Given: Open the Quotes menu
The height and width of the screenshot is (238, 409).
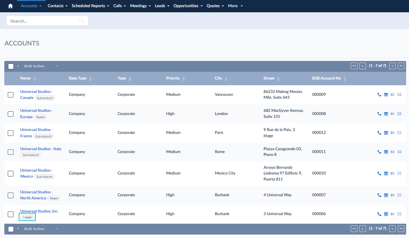Looking at the screenshot, I should (215, 6).
